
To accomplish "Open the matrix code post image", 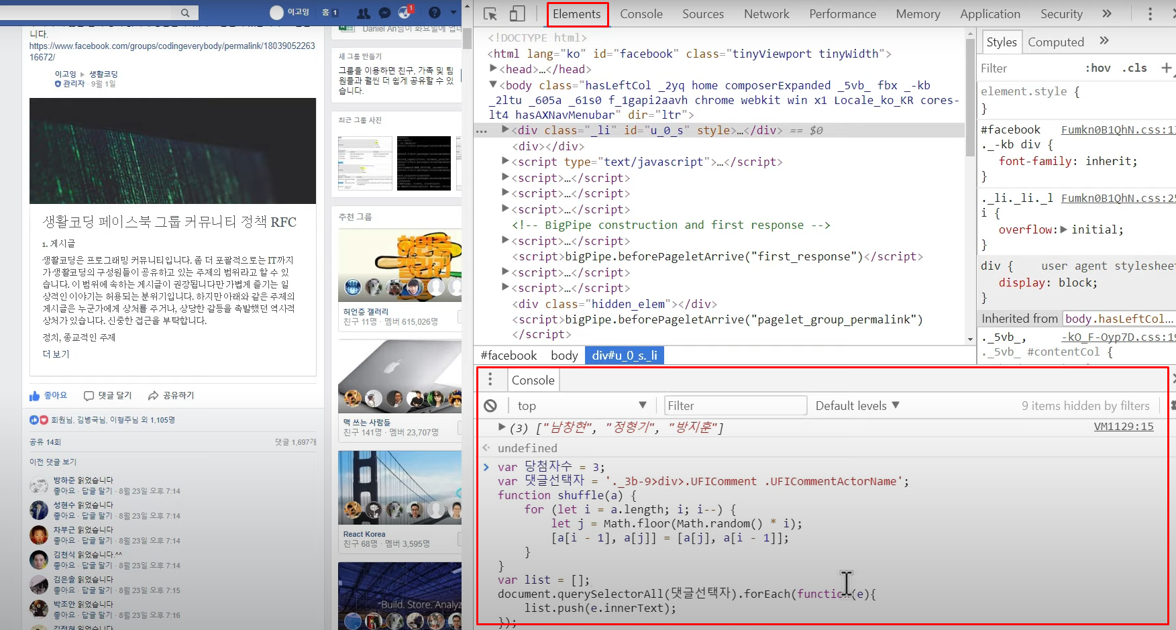I will pyautogui.click(x=172, y=151).
